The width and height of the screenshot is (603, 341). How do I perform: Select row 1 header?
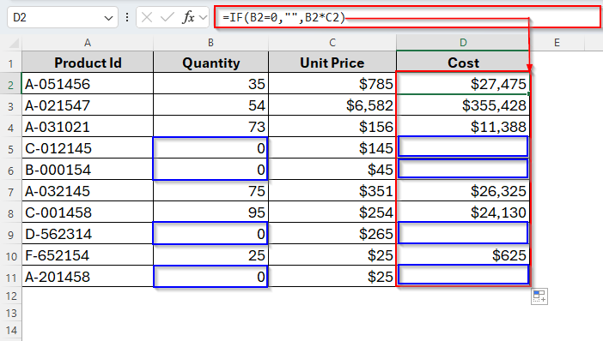11,63
